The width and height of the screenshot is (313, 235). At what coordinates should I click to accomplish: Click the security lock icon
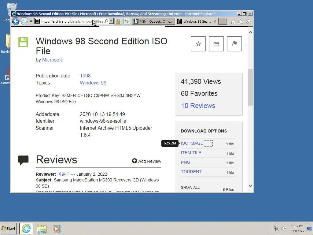point(118,21)
